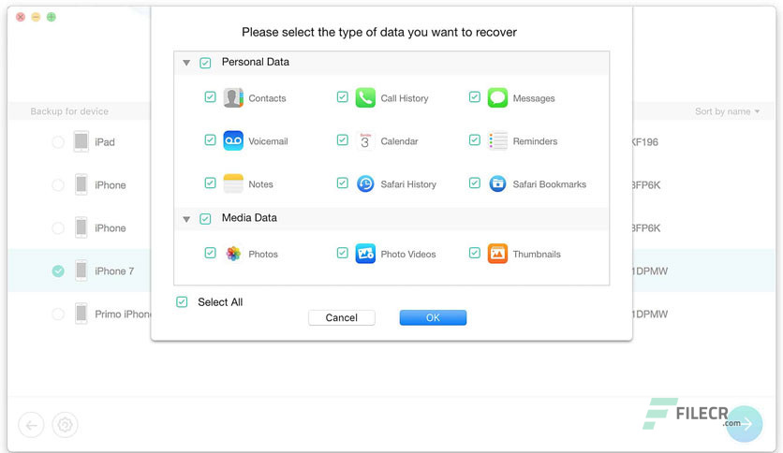Toggle the Notes checkbox
This screenshot has height=453, width=783.
(x=210, y=183)
